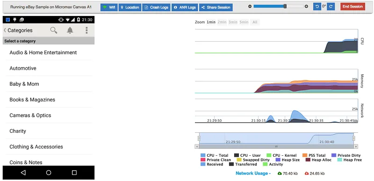This screenshot has width=374, height=181.
Task: Toggle Transferred legend series
Action: tap(243, 164)
